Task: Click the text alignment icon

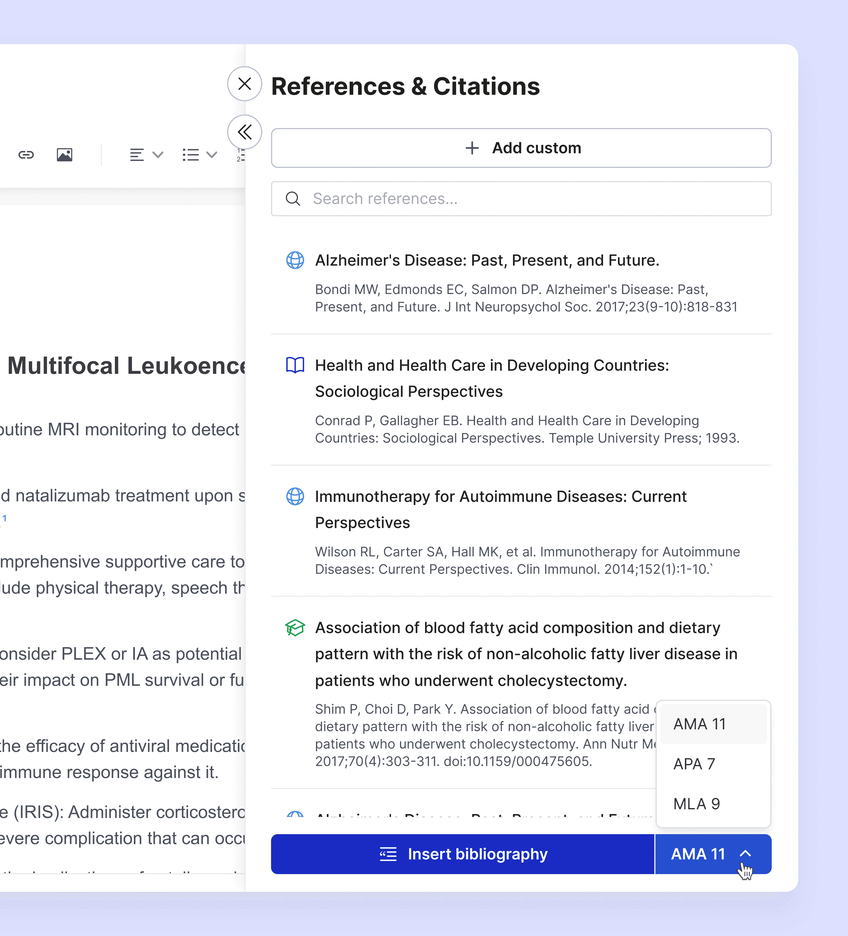Action: click(137, 155)
